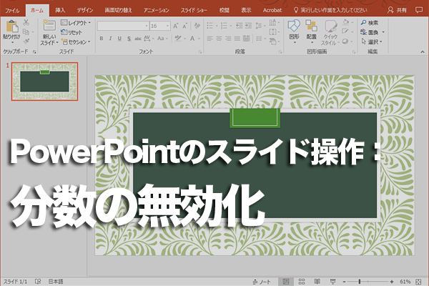Screen dimensions: 429x286
Task: Click the text highlight color icon
Action: point(178,39)
